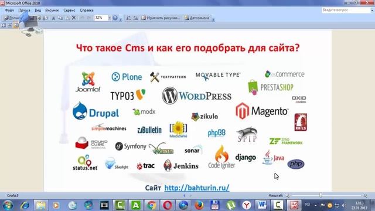Click the Введите вопрос help search field
375x211 pixels.
[346, 11]
